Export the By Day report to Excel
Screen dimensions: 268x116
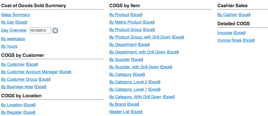pos(21,22)
